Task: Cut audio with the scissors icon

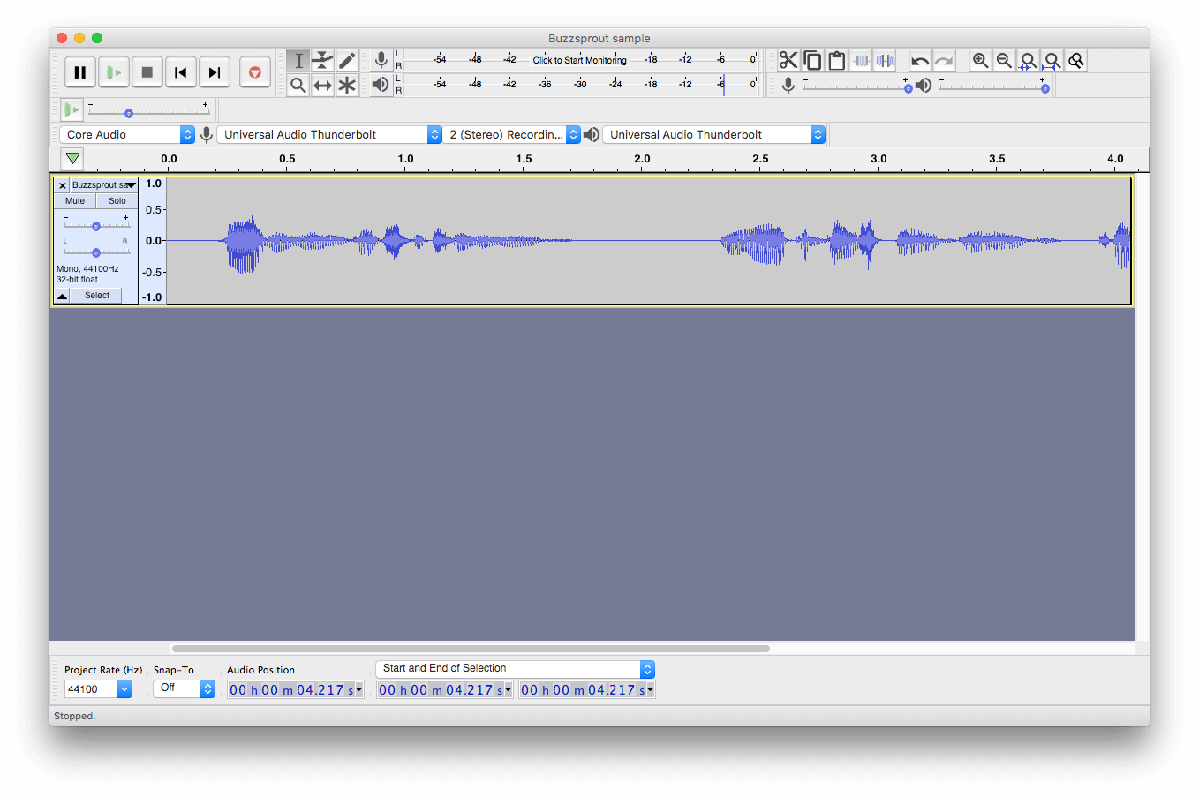Action: pyautogui.click(x=788, y=60)
